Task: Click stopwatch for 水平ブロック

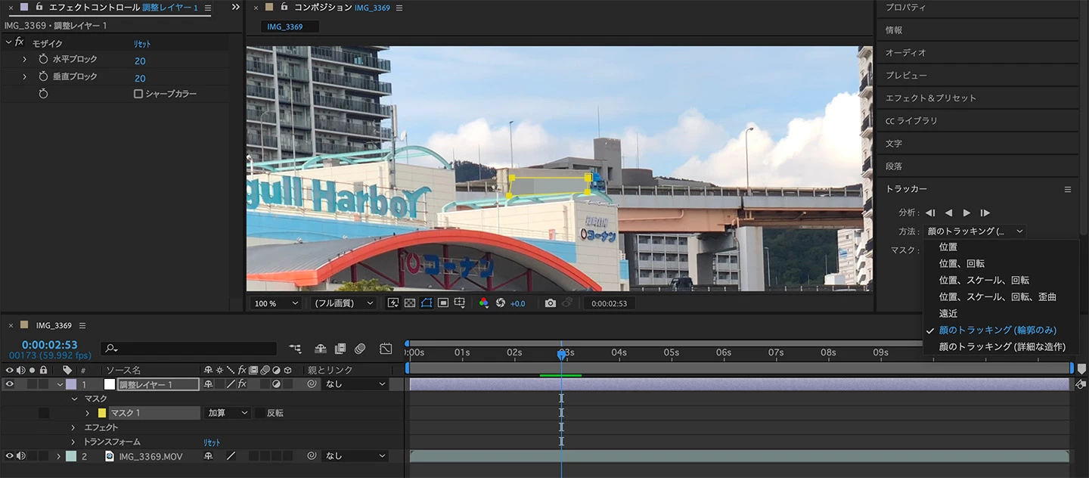Action: point(43,59)
